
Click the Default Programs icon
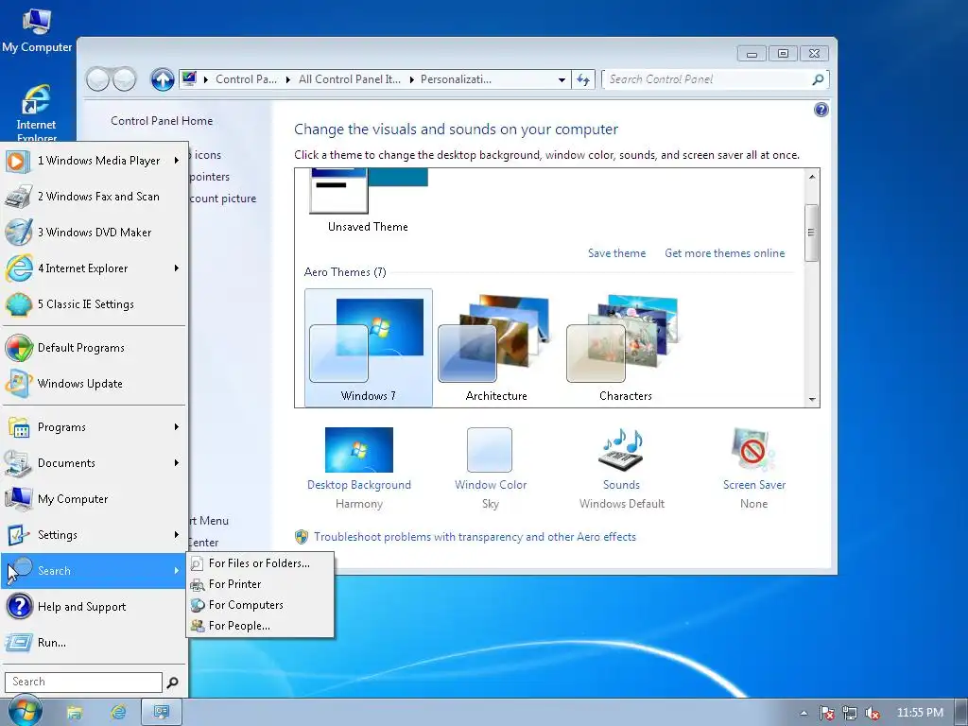point(19,348)
